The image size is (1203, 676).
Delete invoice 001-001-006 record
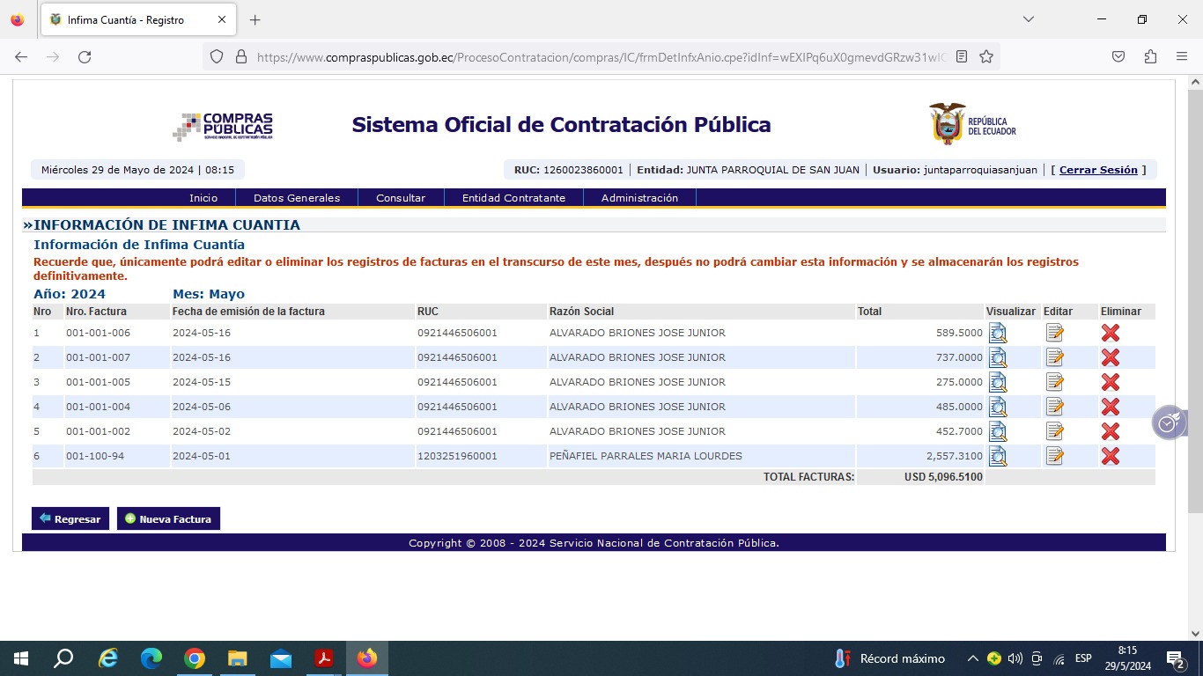1110,333
